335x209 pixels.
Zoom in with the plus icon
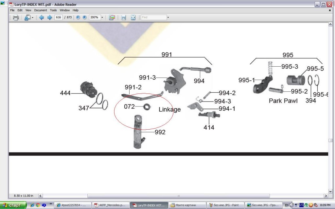click(x=85, y=17)
